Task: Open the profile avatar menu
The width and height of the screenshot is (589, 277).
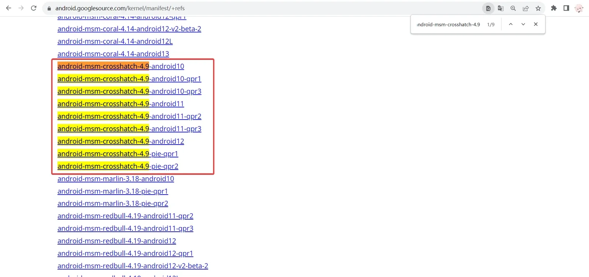Action: [579, 8]
